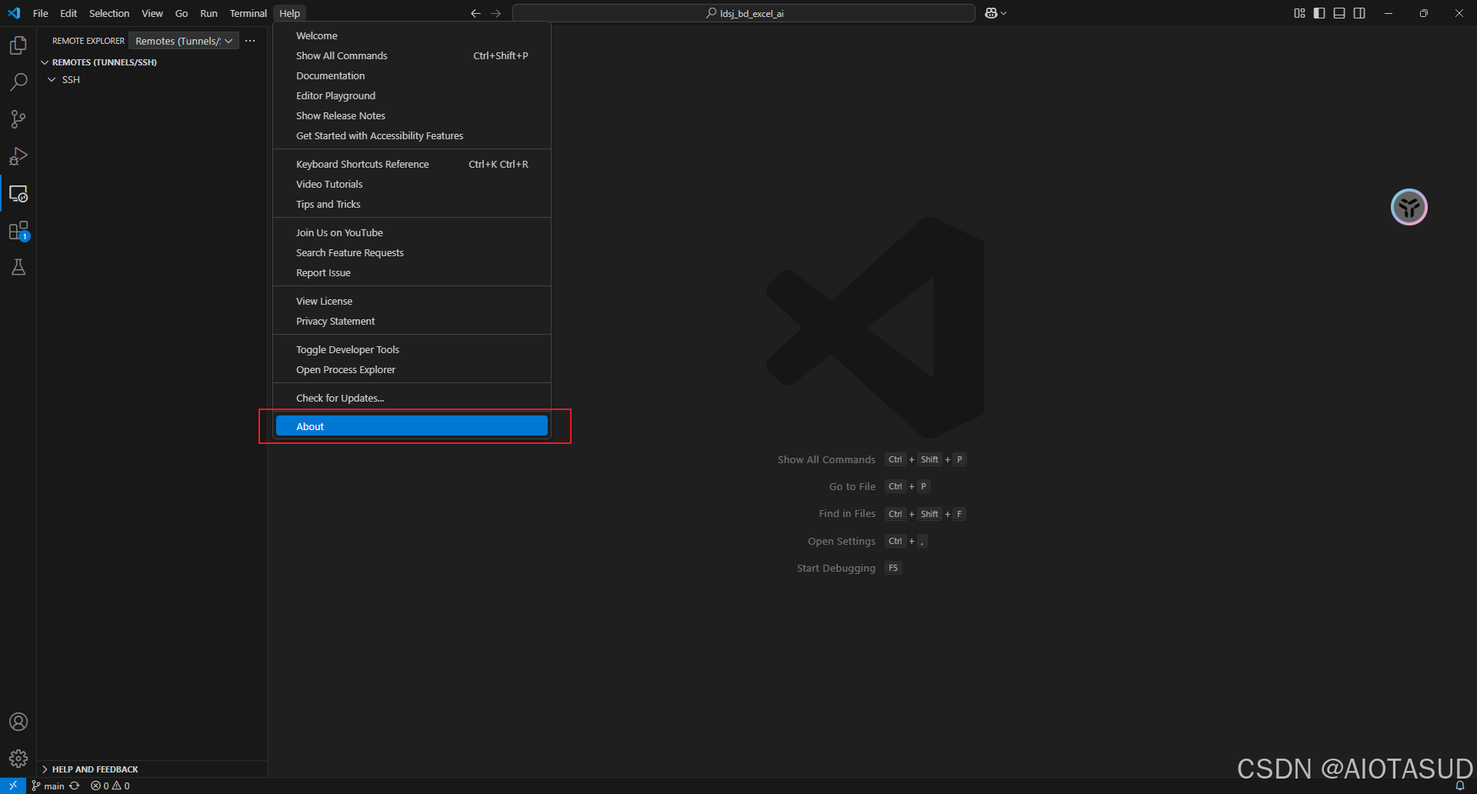Collapse the SSH tree node
Image resolution: width=1477 pixels, height=794 pixels.
[x=52, y=80]
